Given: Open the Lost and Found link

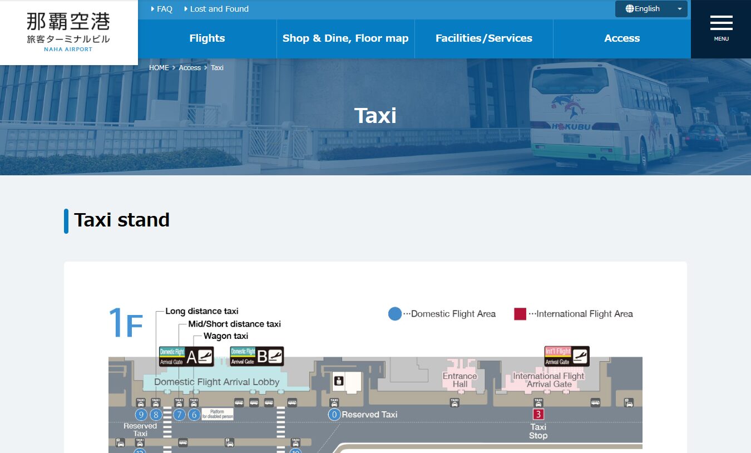Looking at the screenshot, I should 219,9.
